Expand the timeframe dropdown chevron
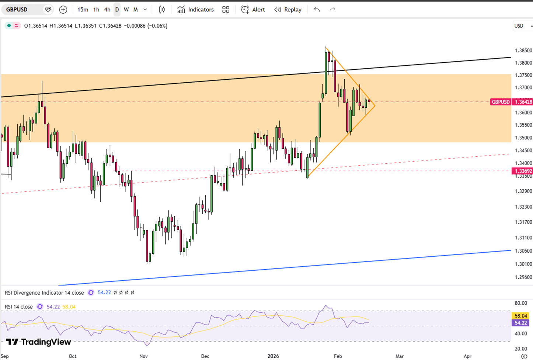 145,10
